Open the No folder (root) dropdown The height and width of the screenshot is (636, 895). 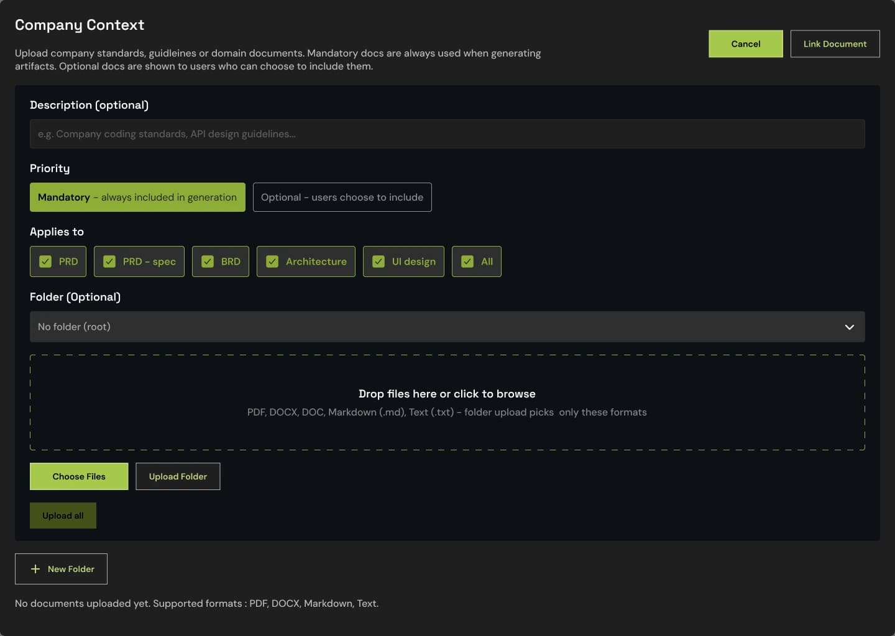point(447,327)
